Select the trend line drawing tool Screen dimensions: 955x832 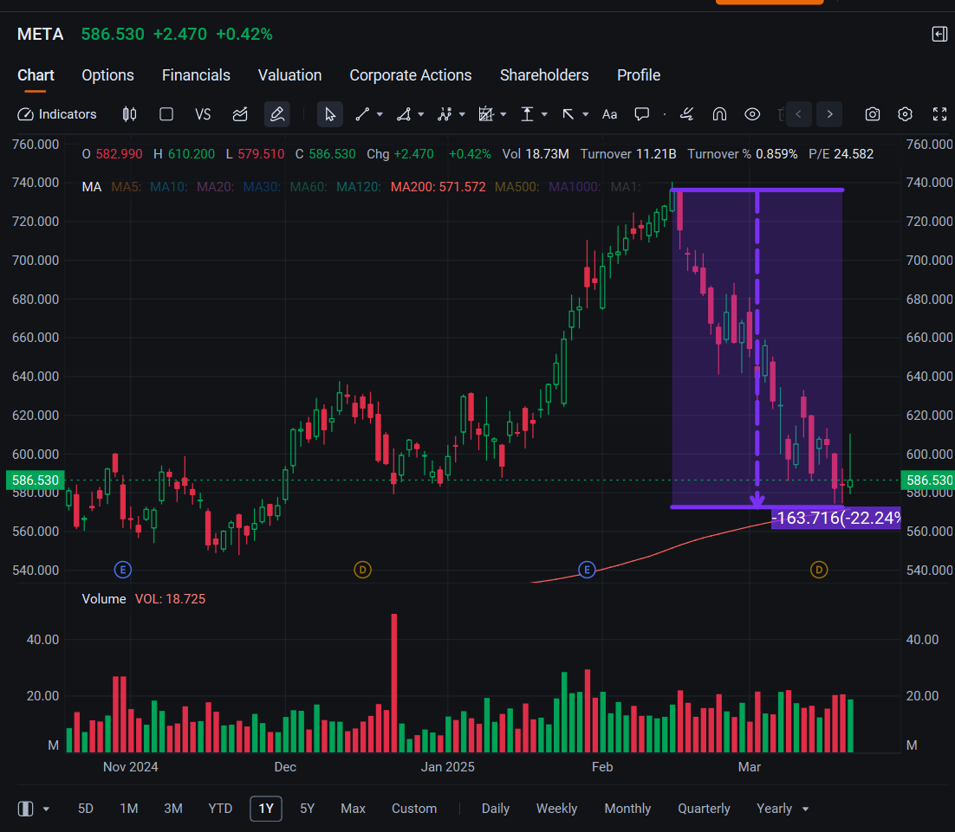coord(362,114)
